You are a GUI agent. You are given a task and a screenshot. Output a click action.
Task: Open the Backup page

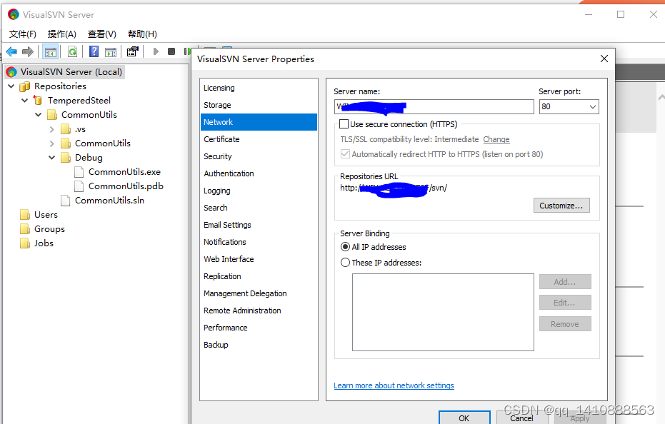pos(259,345)
